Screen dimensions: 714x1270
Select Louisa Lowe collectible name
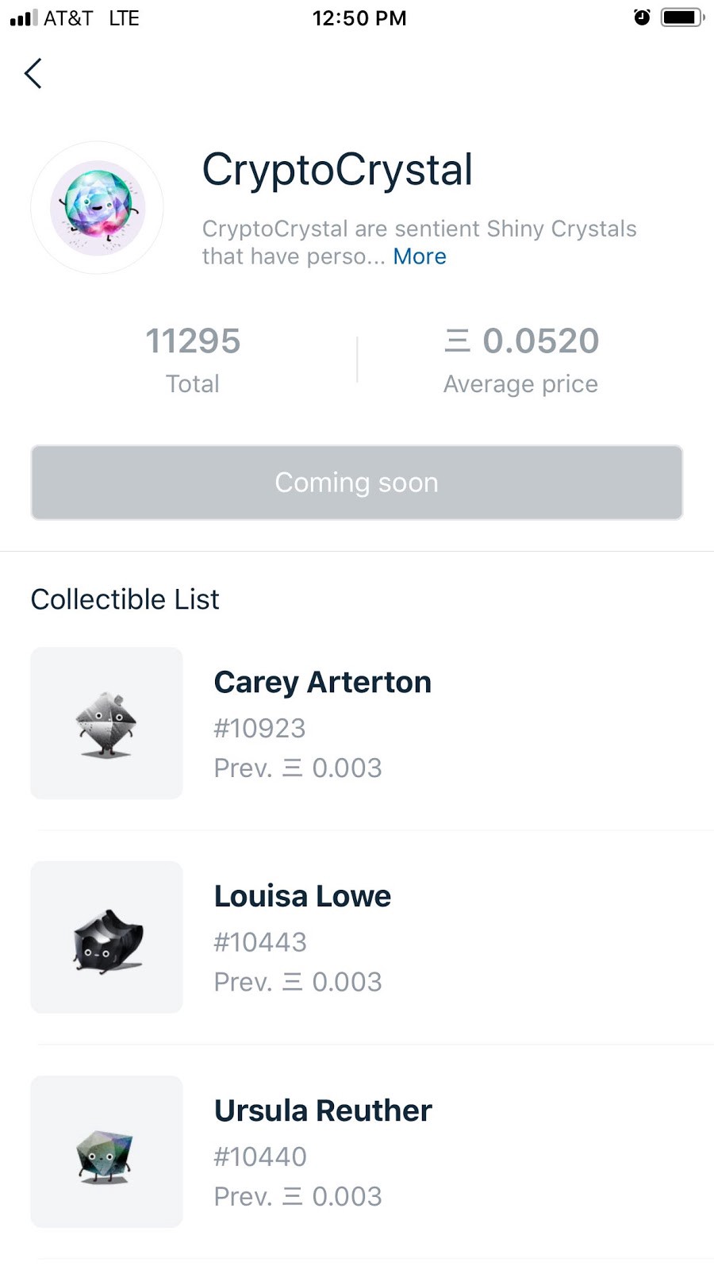(x=302, y=896)
